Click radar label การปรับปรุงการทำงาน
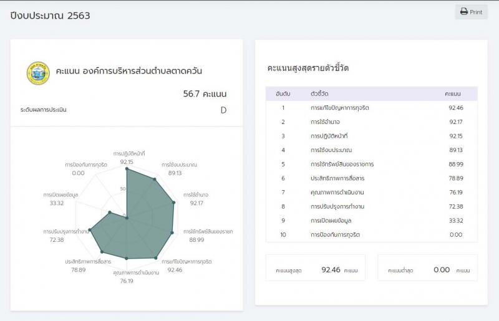This screenshot has width=499, height=321. pyautogui.click(x=67, y=232)
